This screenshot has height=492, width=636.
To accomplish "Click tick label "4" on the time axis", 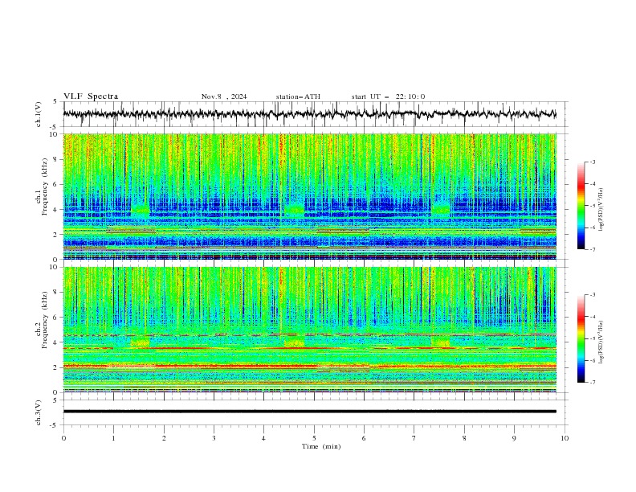I will point(263,438).
